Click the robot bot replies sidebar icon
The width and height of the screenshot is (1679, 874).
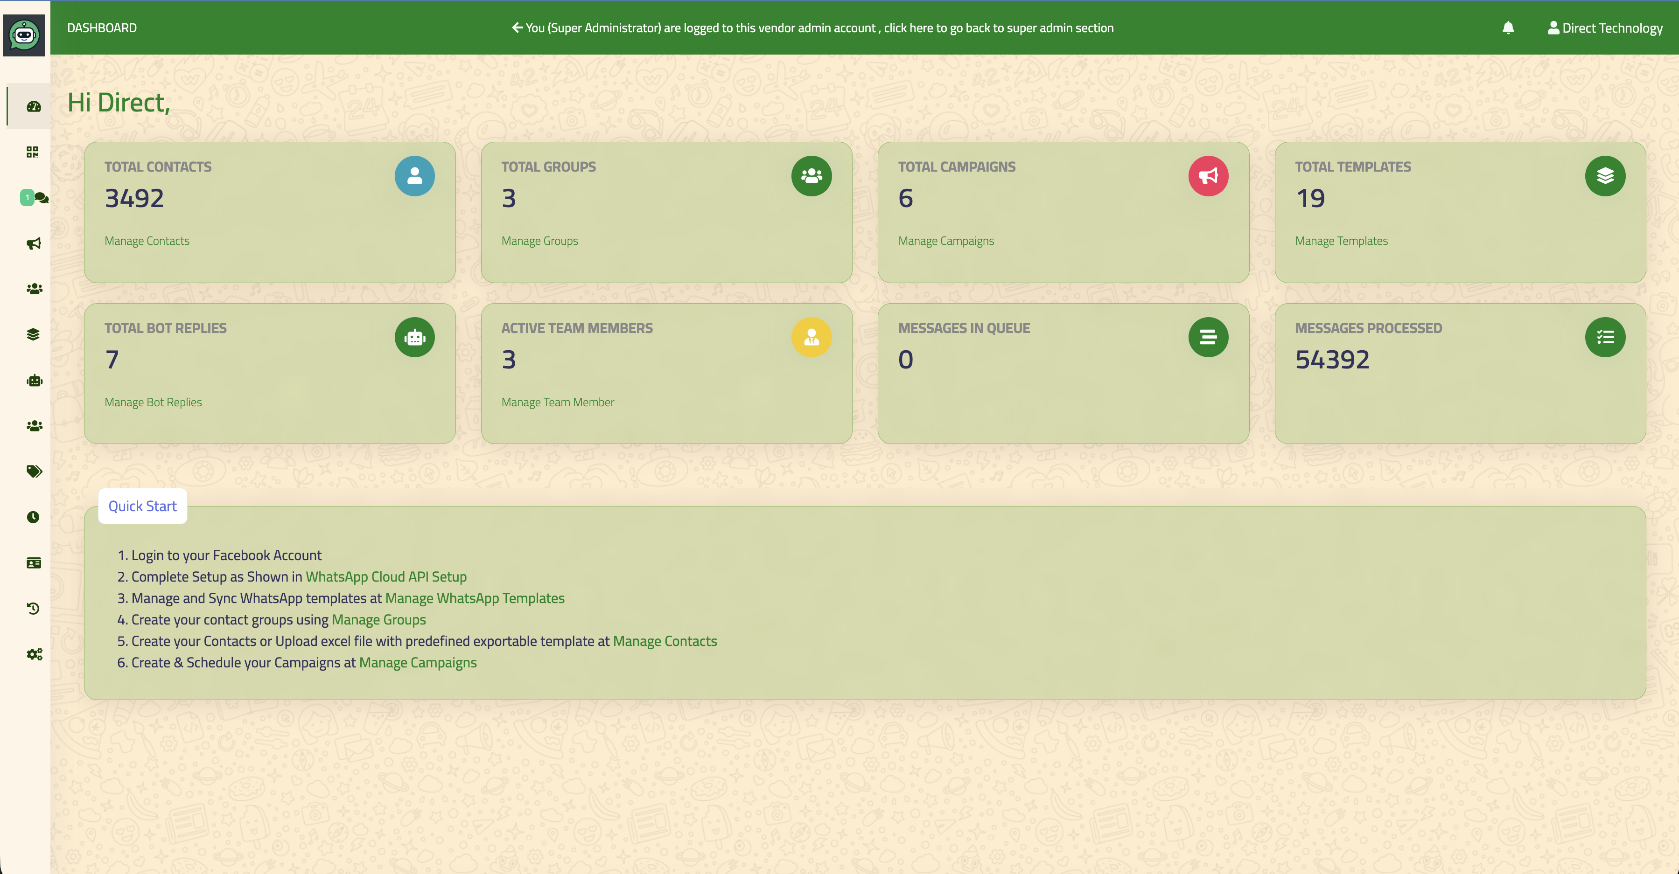pos(35,381)
